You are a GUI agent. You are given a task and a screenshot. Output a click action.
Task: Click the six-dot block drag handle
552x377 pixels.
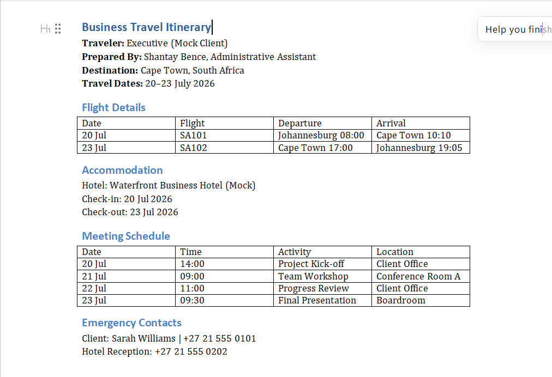[58, 28]
